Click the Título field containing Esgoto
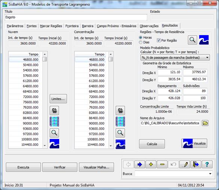The width and height of the screenshot is (219, 190). [76, 17]
